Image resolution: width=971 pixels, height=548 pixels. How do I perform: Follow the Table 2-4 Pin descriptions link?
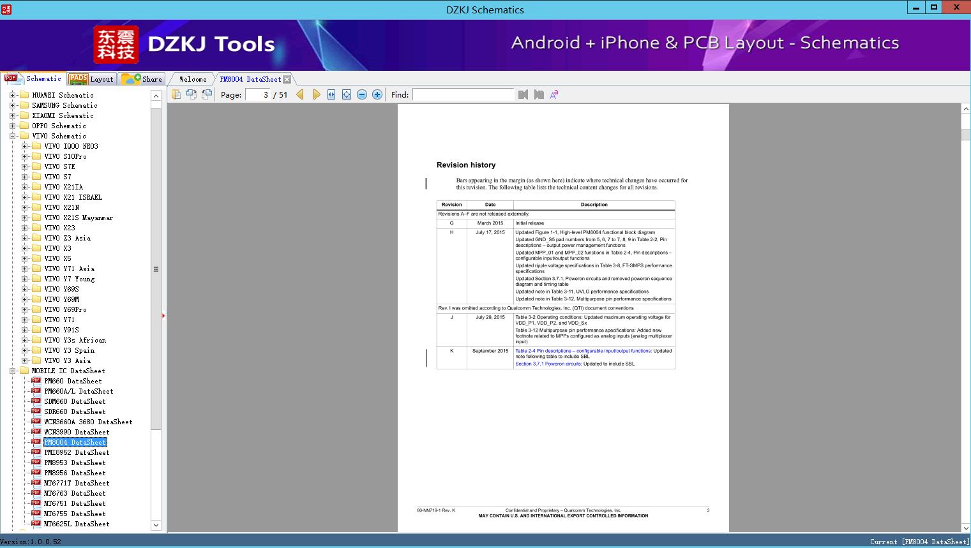coord(583,351)
